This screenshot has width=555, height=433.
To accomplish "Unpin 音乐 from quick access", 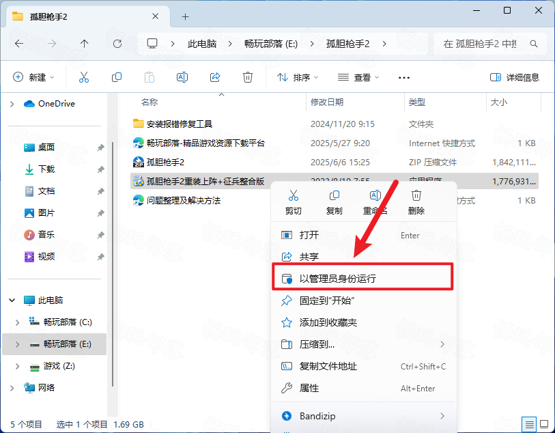I will click(100, 235).
